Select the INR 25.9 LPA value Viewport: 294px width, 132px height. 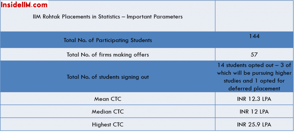[x=254, y=125]
